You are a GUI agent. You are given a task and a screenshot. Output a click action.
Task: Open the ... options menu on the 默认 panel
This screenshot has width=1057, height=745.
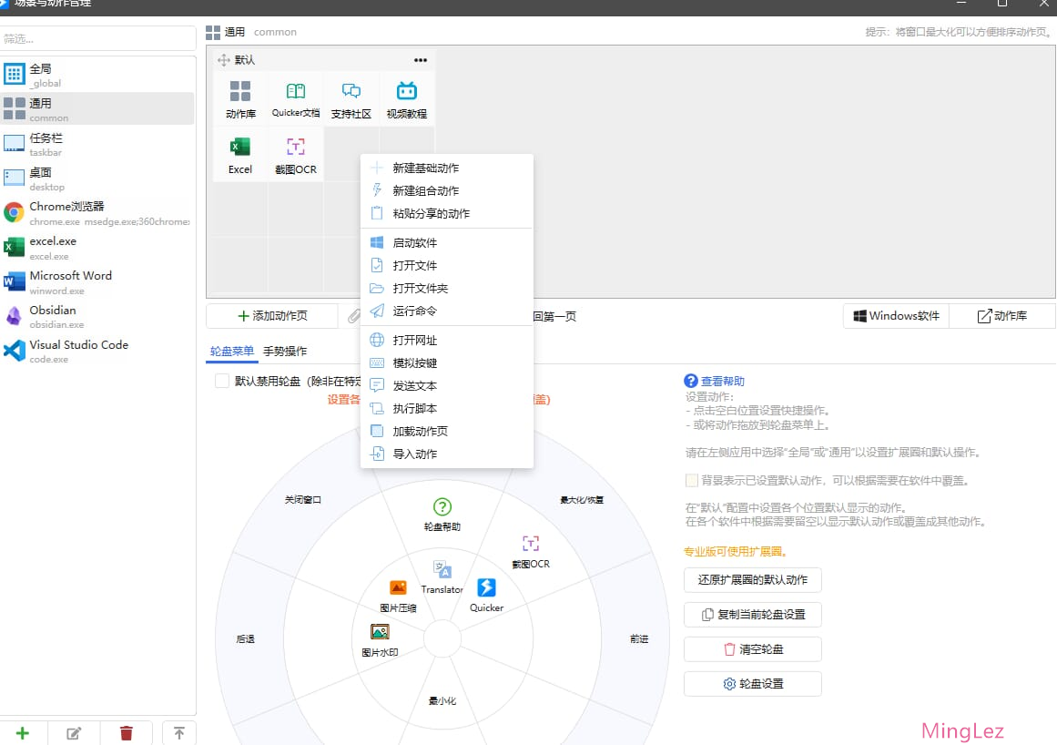420,59
